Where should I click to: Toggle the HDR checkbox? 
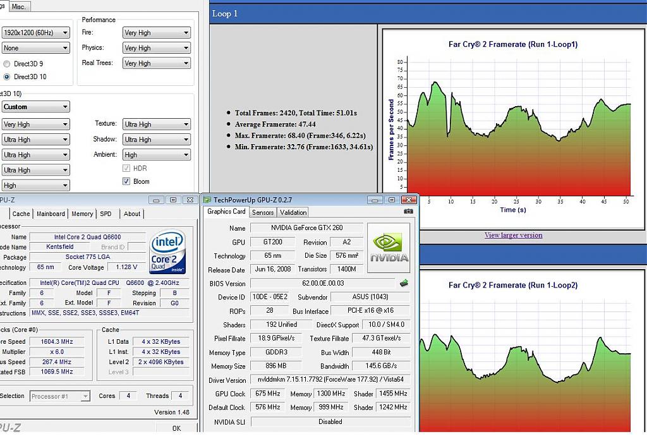pyautogui.click(x=126, y=168)
